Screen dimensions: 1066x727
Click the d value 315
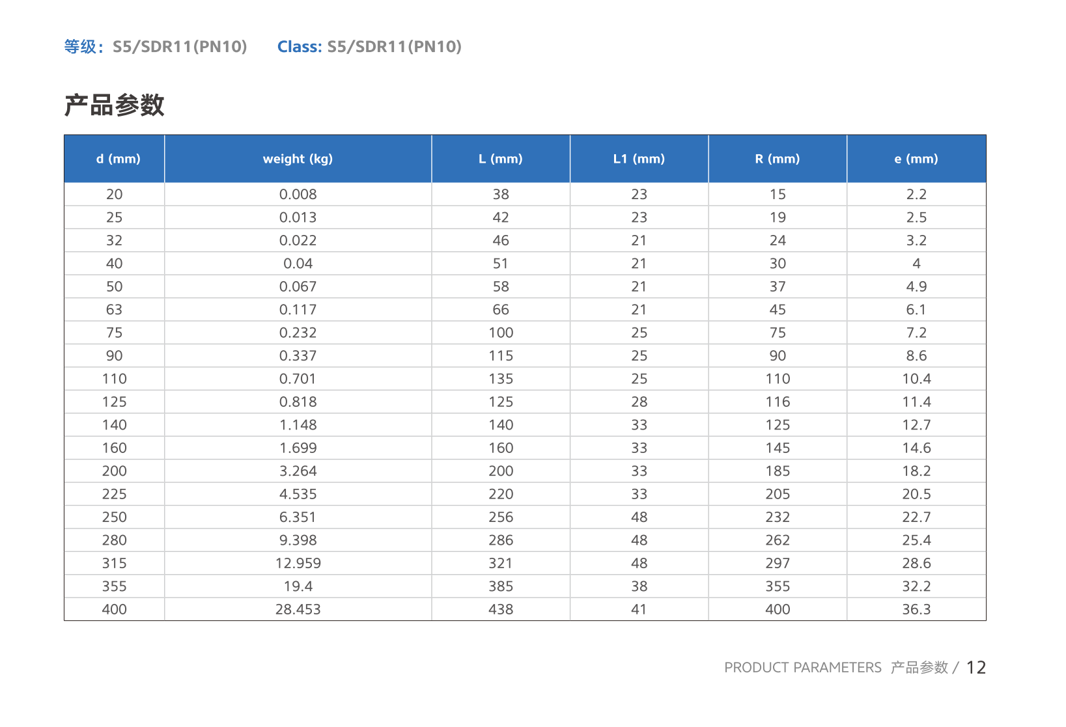114,564
